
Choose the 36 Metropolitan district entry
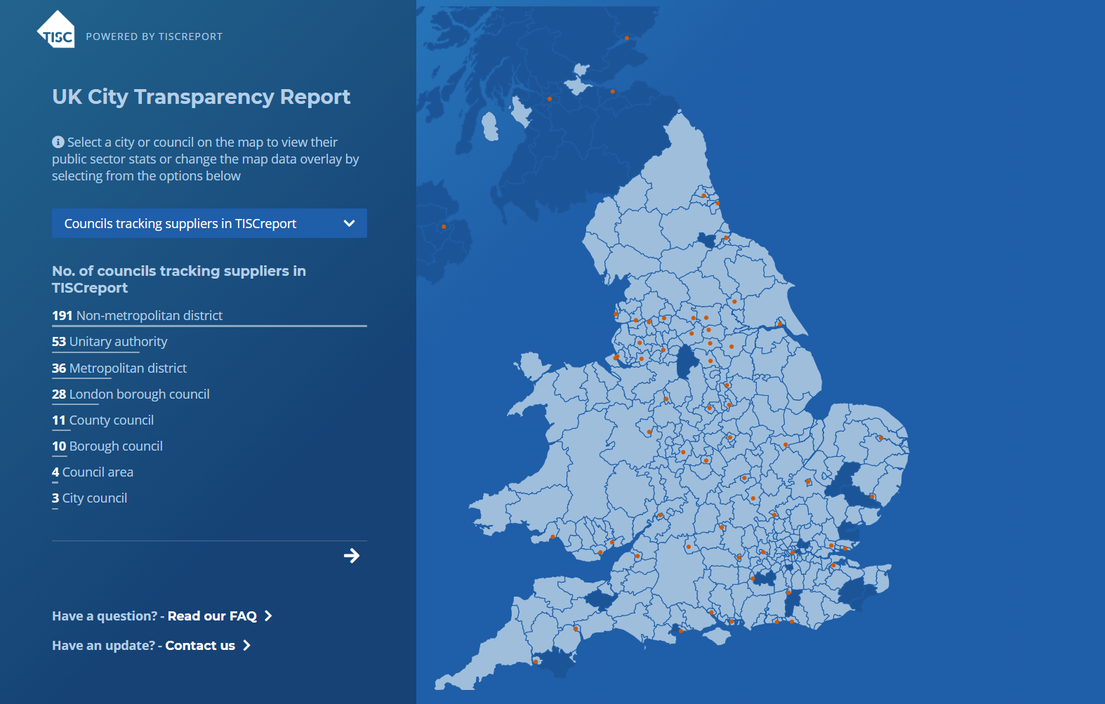pos(119,368)
